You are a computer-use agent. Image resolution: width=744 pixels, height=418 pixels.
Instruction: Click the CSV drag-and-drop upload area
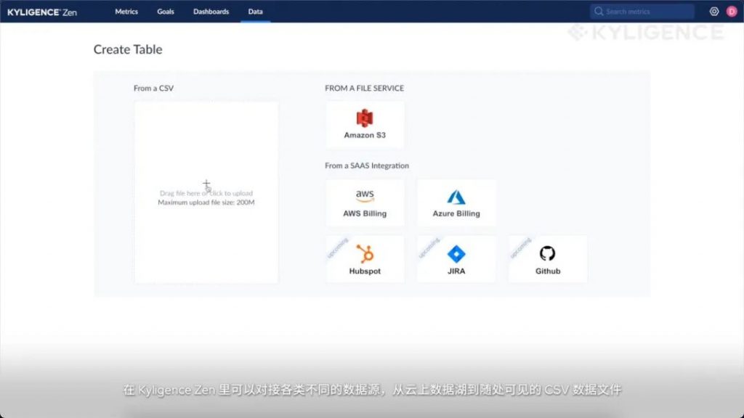[x=206, y=192]
